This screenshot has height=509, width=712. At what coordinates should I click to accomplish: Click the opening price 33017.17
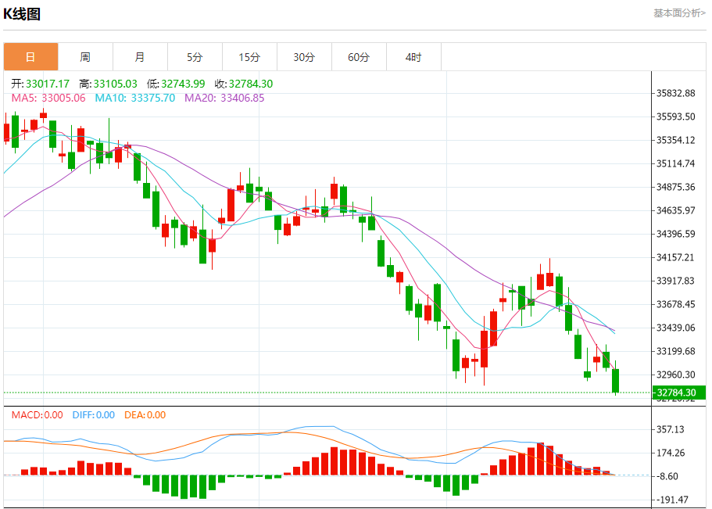(x=48, y=84)
